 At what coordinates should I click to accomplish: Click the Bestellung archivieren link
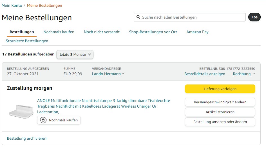(x=27, y=138)
